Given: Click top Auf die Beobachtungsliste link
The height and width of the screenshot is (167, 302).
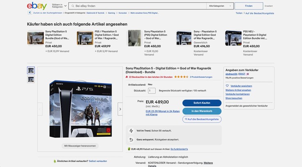Looking at the screenshot, I should pos(259,13).
